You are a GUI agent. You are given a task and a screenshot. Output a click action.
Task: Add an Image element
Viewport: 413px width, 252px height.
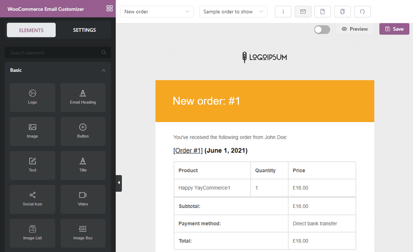[32, 131]
